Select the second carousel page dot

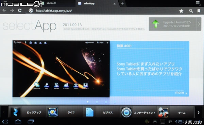[97, 102]
